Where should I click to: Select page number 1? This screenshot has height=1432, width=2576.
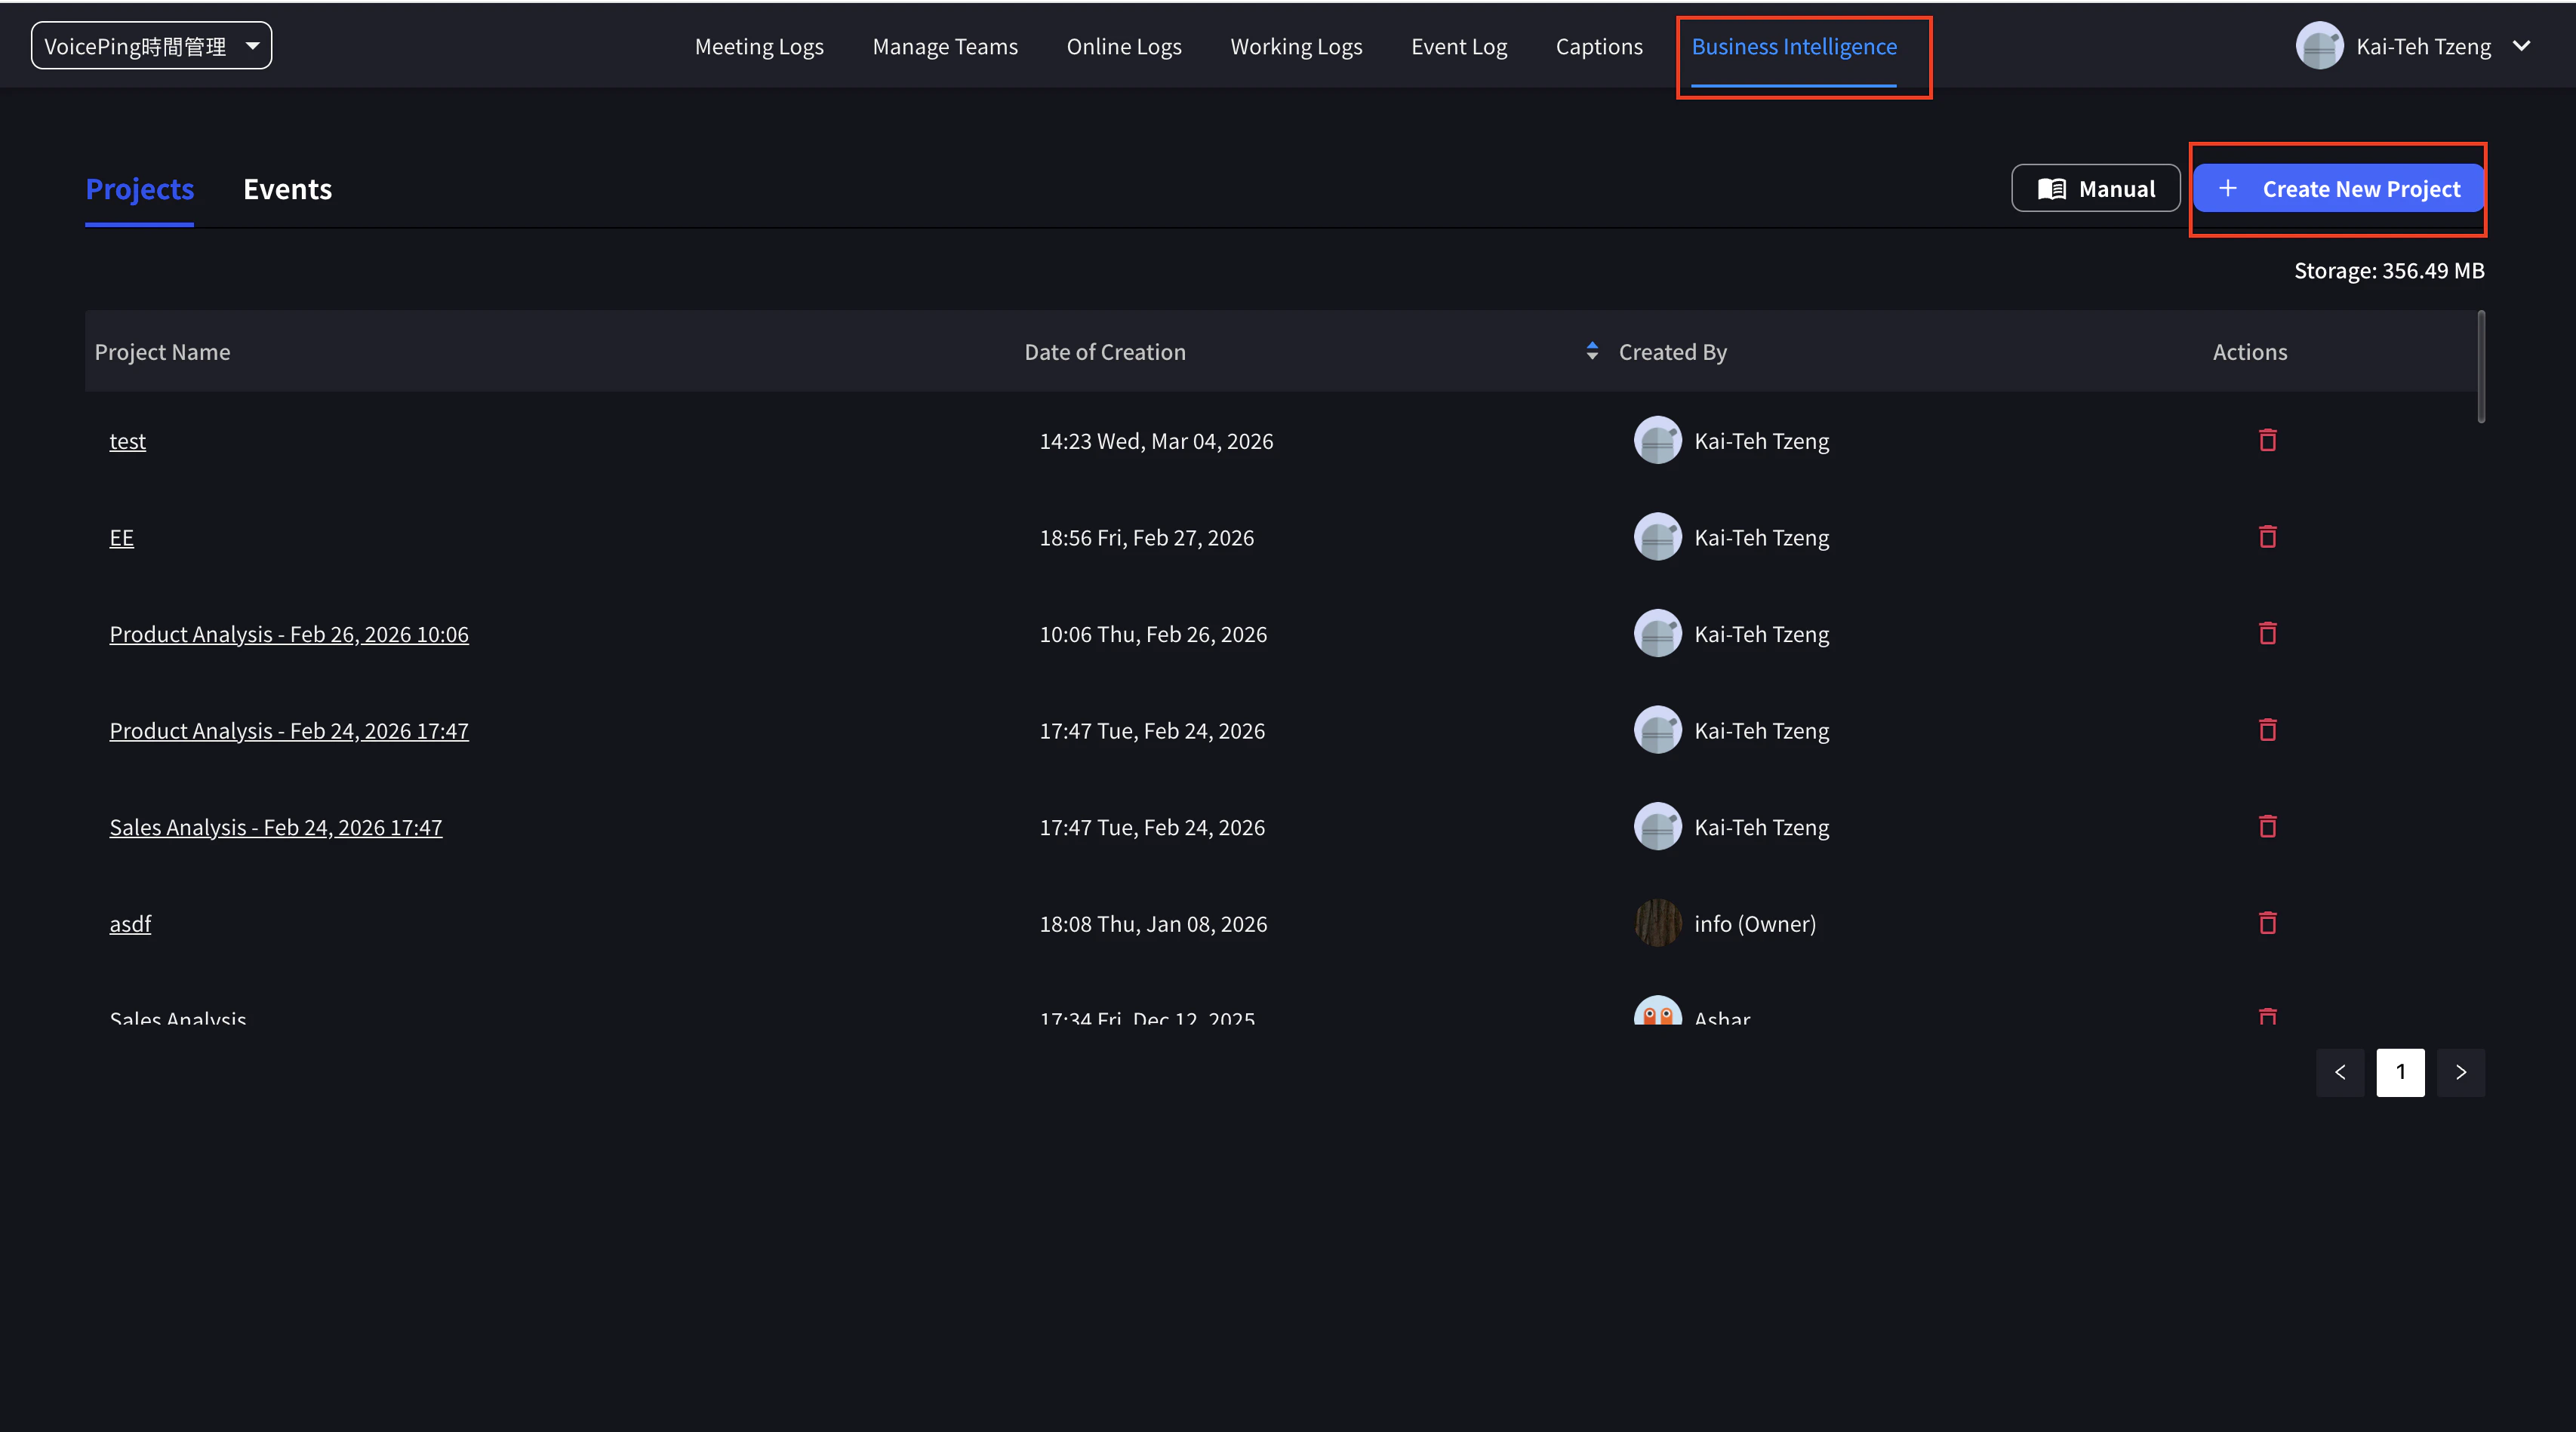click(x=2400, y=1072)
